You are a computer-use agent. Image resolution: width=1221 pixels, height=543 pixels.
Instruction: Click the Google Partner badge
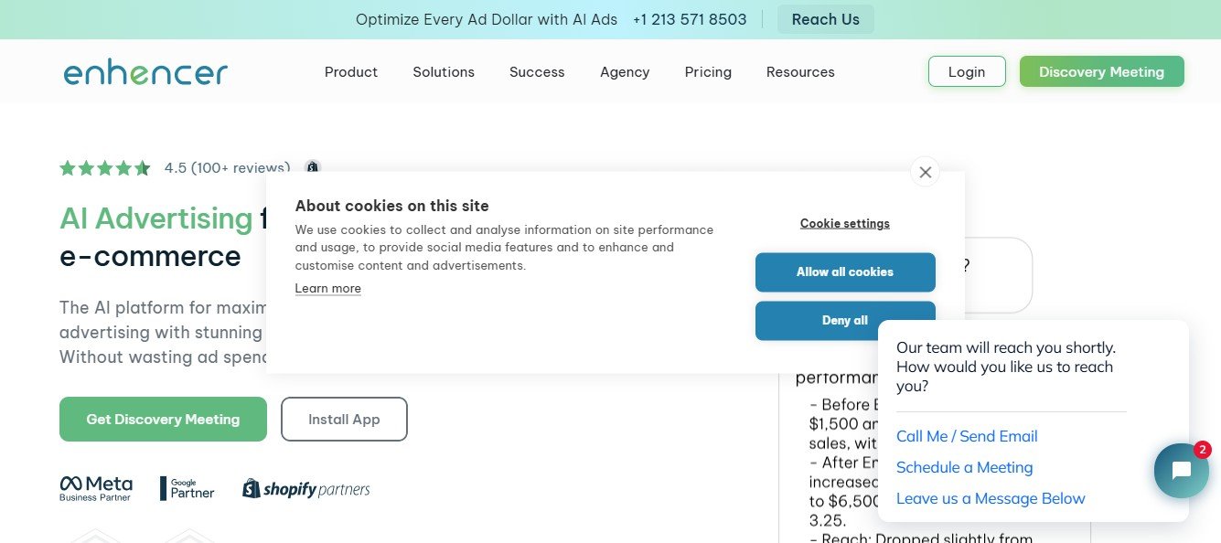click(187, 488)
